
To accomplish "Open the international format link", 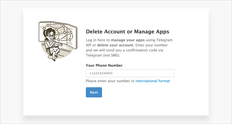I will tap(153, 81).
